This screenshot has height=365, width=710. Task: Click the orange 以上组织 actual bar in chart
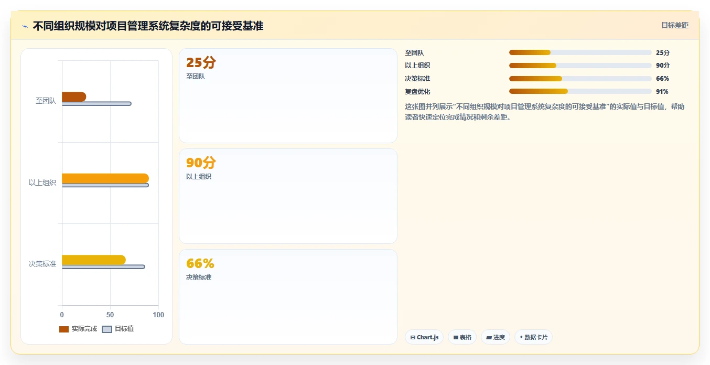click(105, 178)
